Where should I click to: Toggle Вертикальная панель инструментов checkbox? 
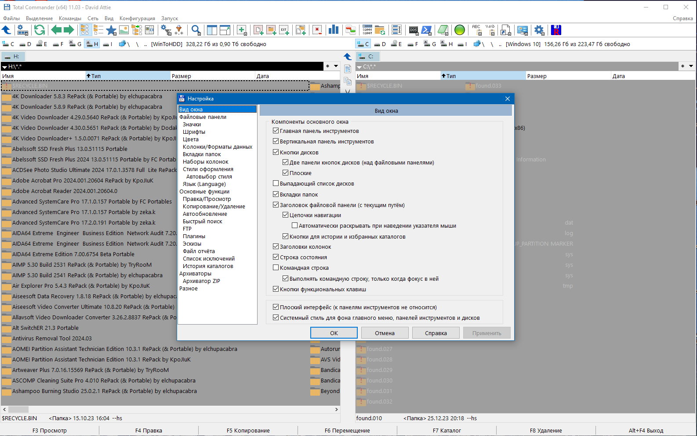[276, 141]
